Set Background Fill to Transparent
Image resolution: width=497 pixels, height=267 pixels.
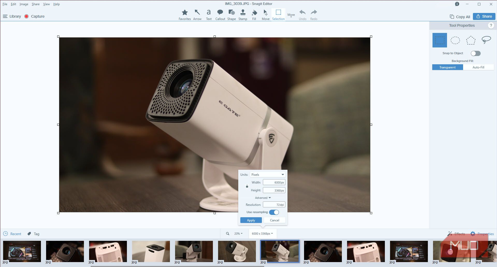(x=448, y=67)
